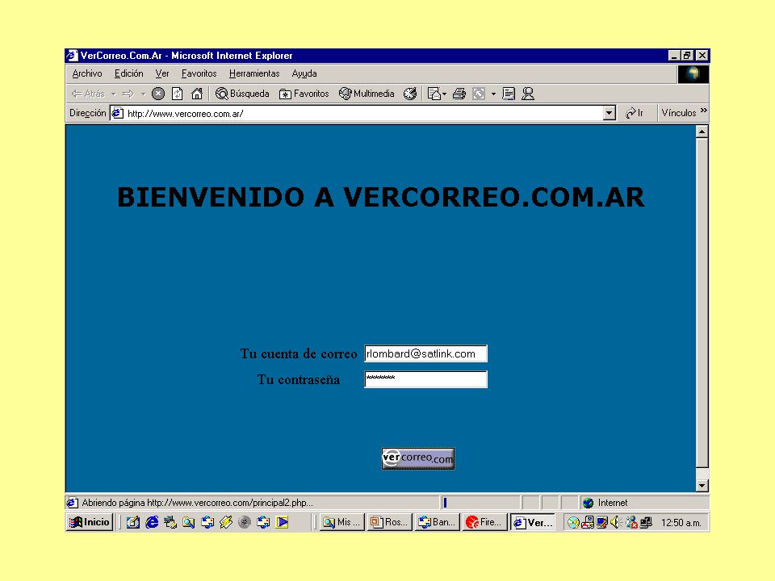
Task: Open the Favoritos menu
Action: pos(199,73)
